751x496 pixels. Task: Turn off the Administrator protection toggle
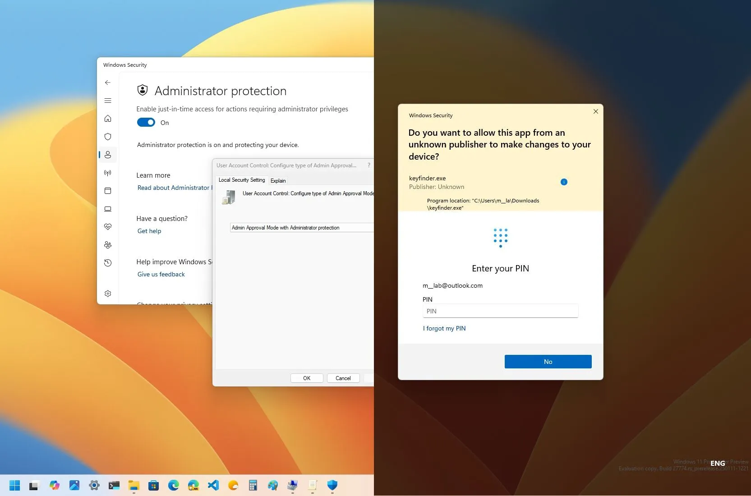click(146, 123)
